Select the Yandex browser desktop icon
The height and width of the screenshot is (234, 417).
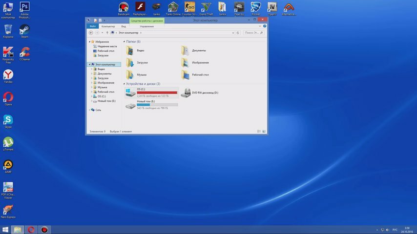pos(8,76)
